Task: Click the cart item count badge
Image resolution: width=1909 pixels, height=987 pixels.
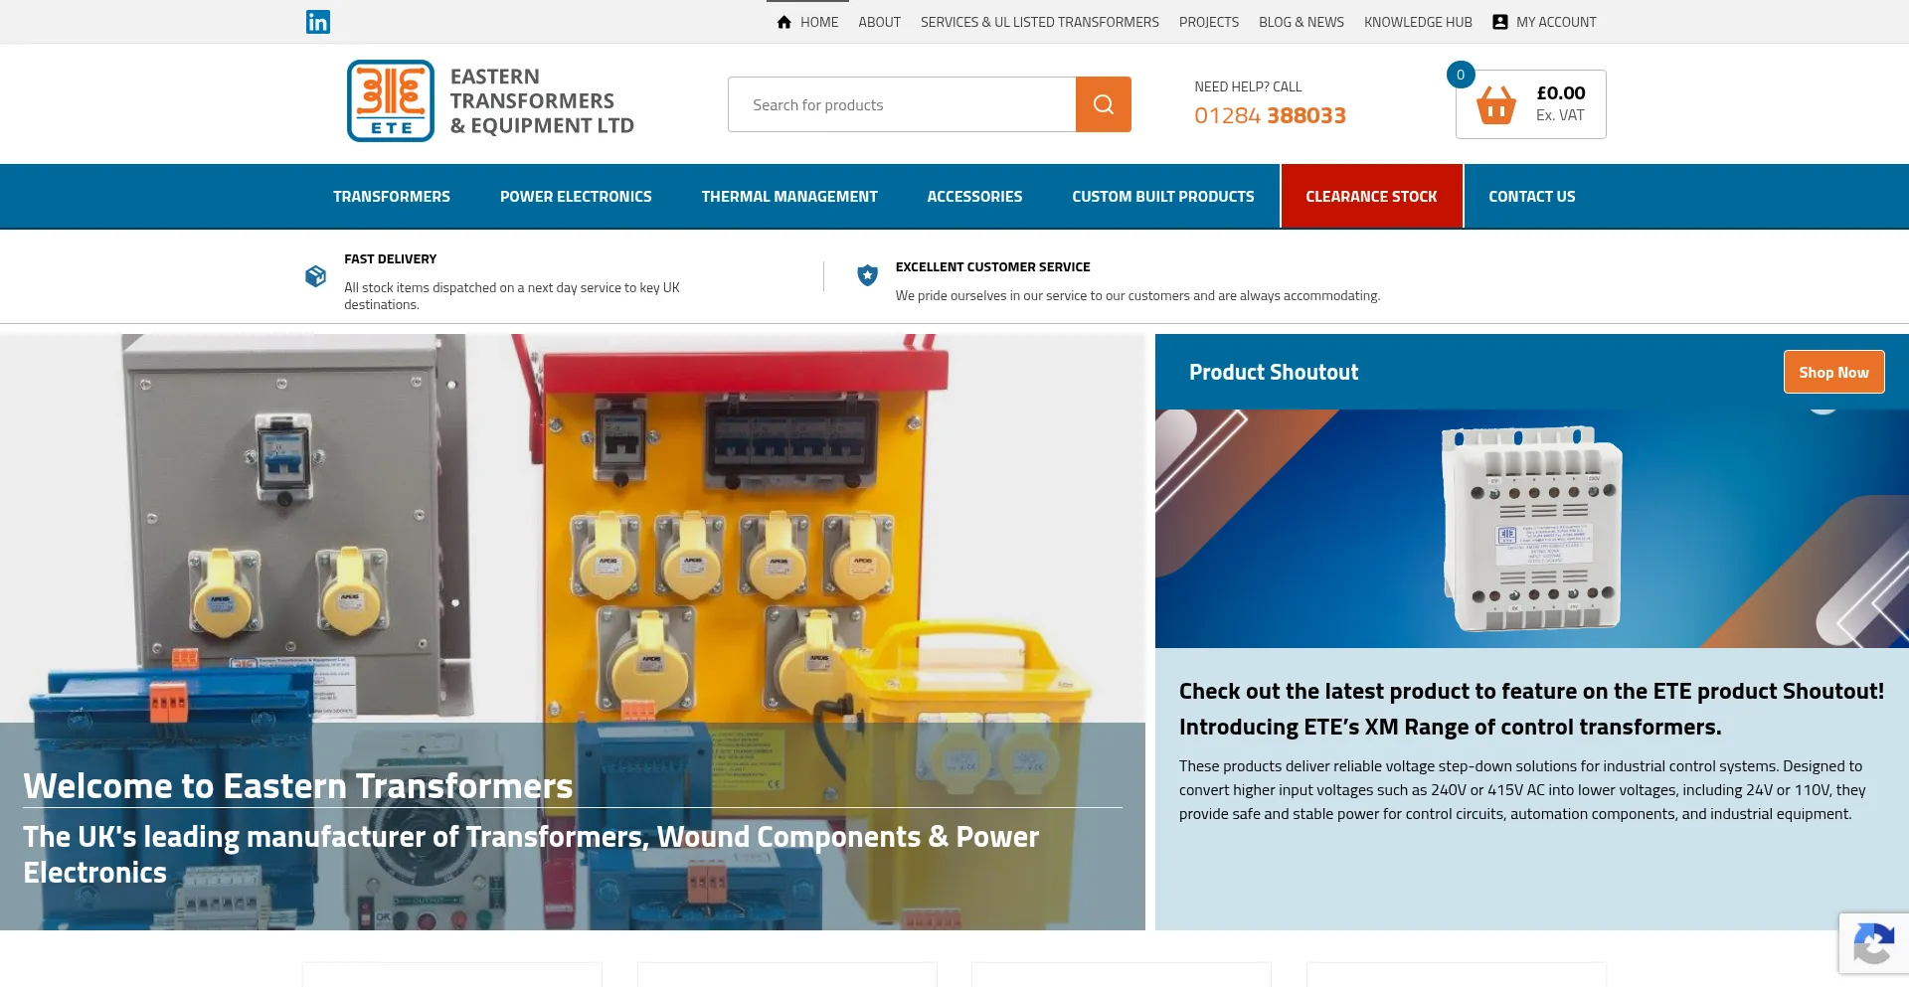Action: tap(1461, 75)
